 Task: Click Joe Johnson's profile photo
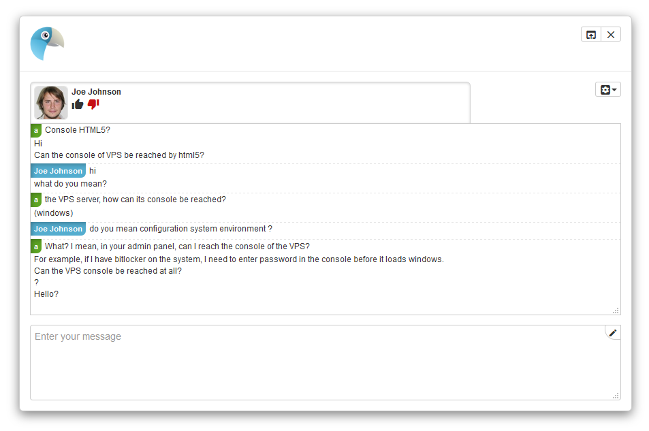[51, 103]
